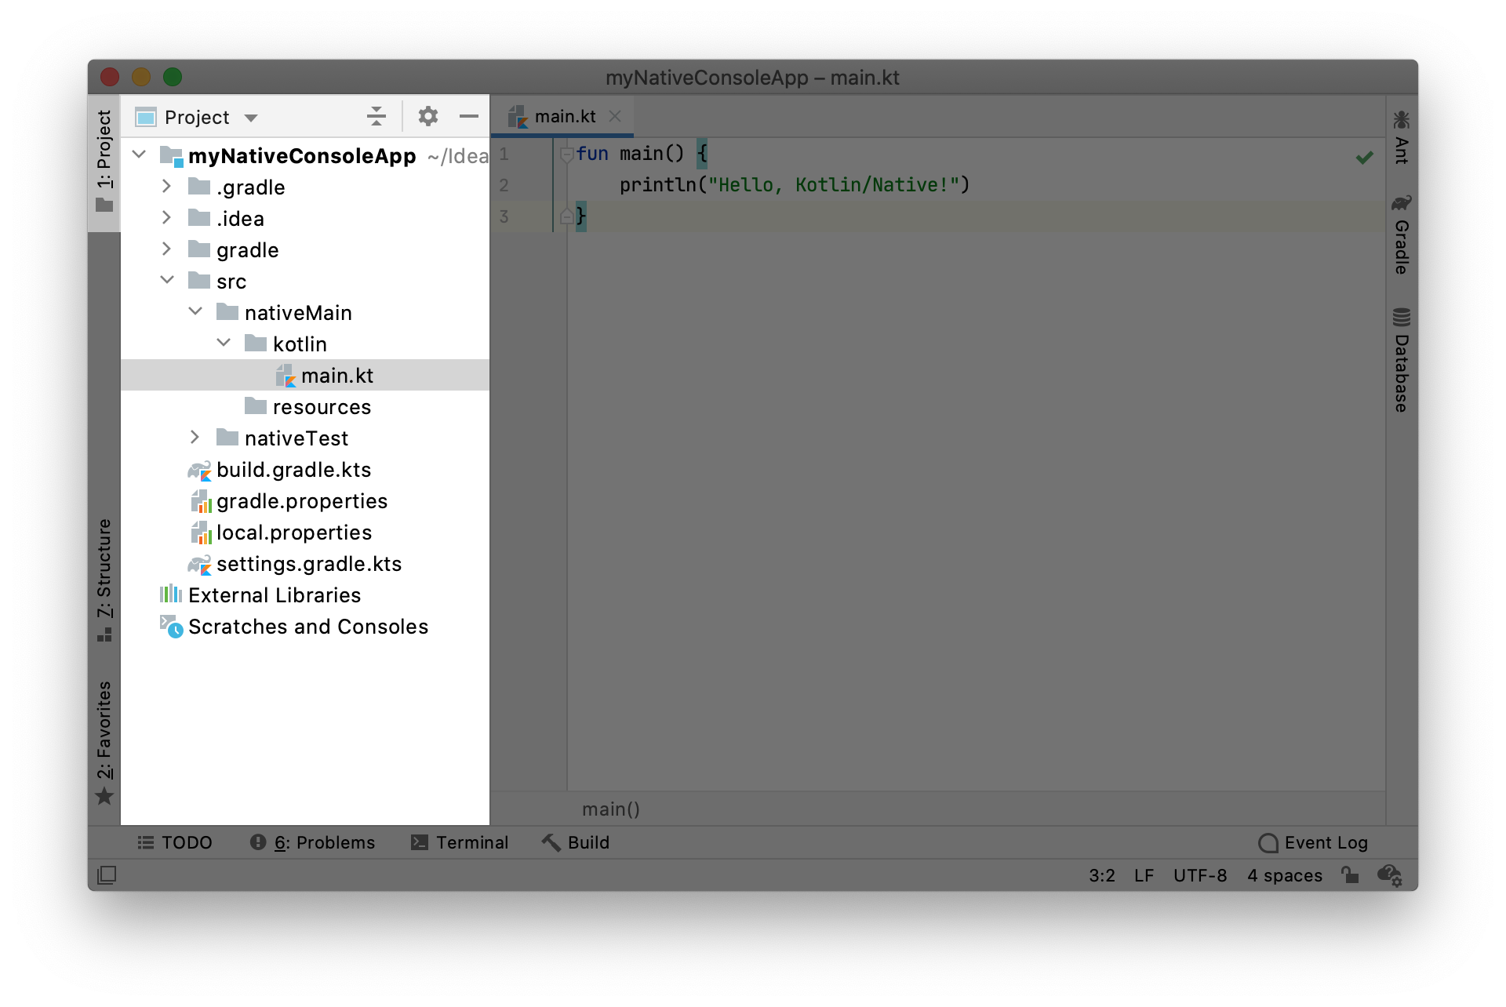The image size is (1506, 1007).
Task: Select gradle.properties file
Action: pyautogui.click(x=305, y=501)
